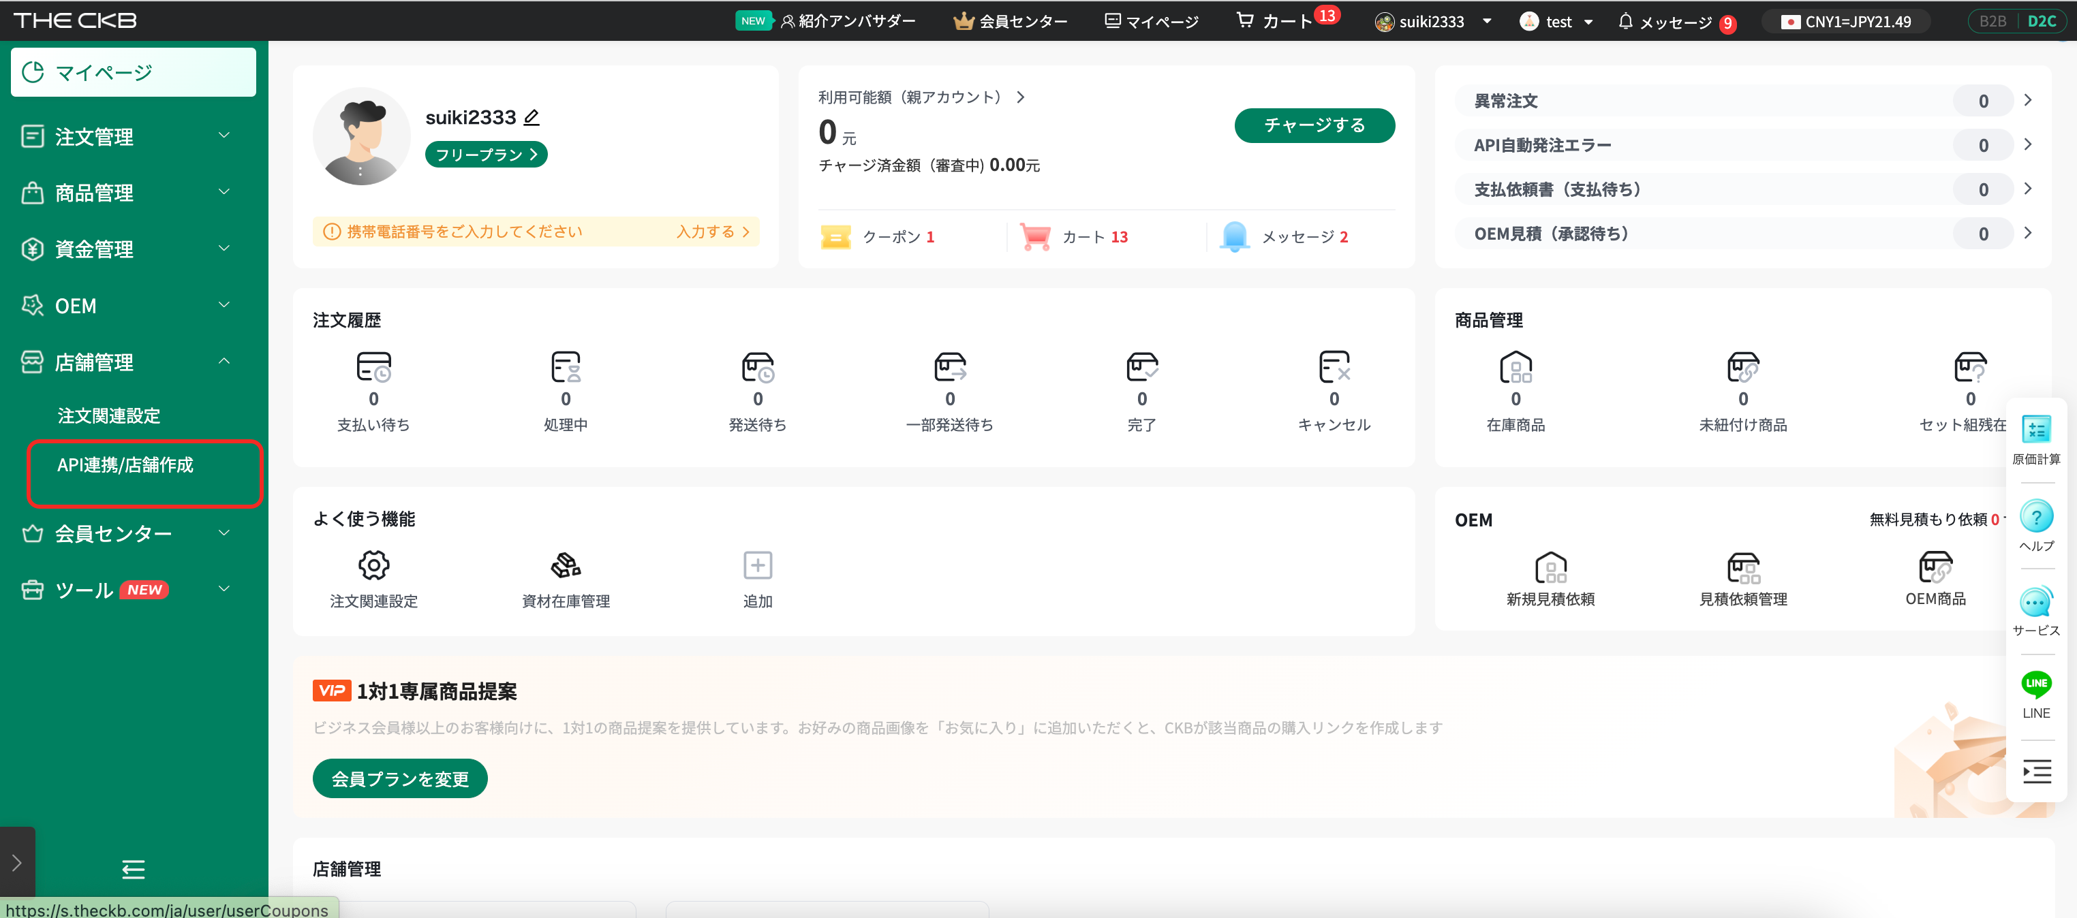
Task: Click the 見積依頼管理 icon
Action: tap(1742, 567)
